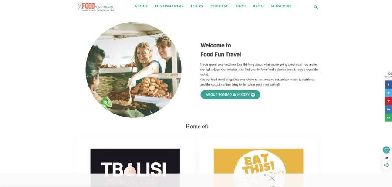Open the round share widget icon
This screenshot has height=187, width=392.
click(x=386, y=165)
